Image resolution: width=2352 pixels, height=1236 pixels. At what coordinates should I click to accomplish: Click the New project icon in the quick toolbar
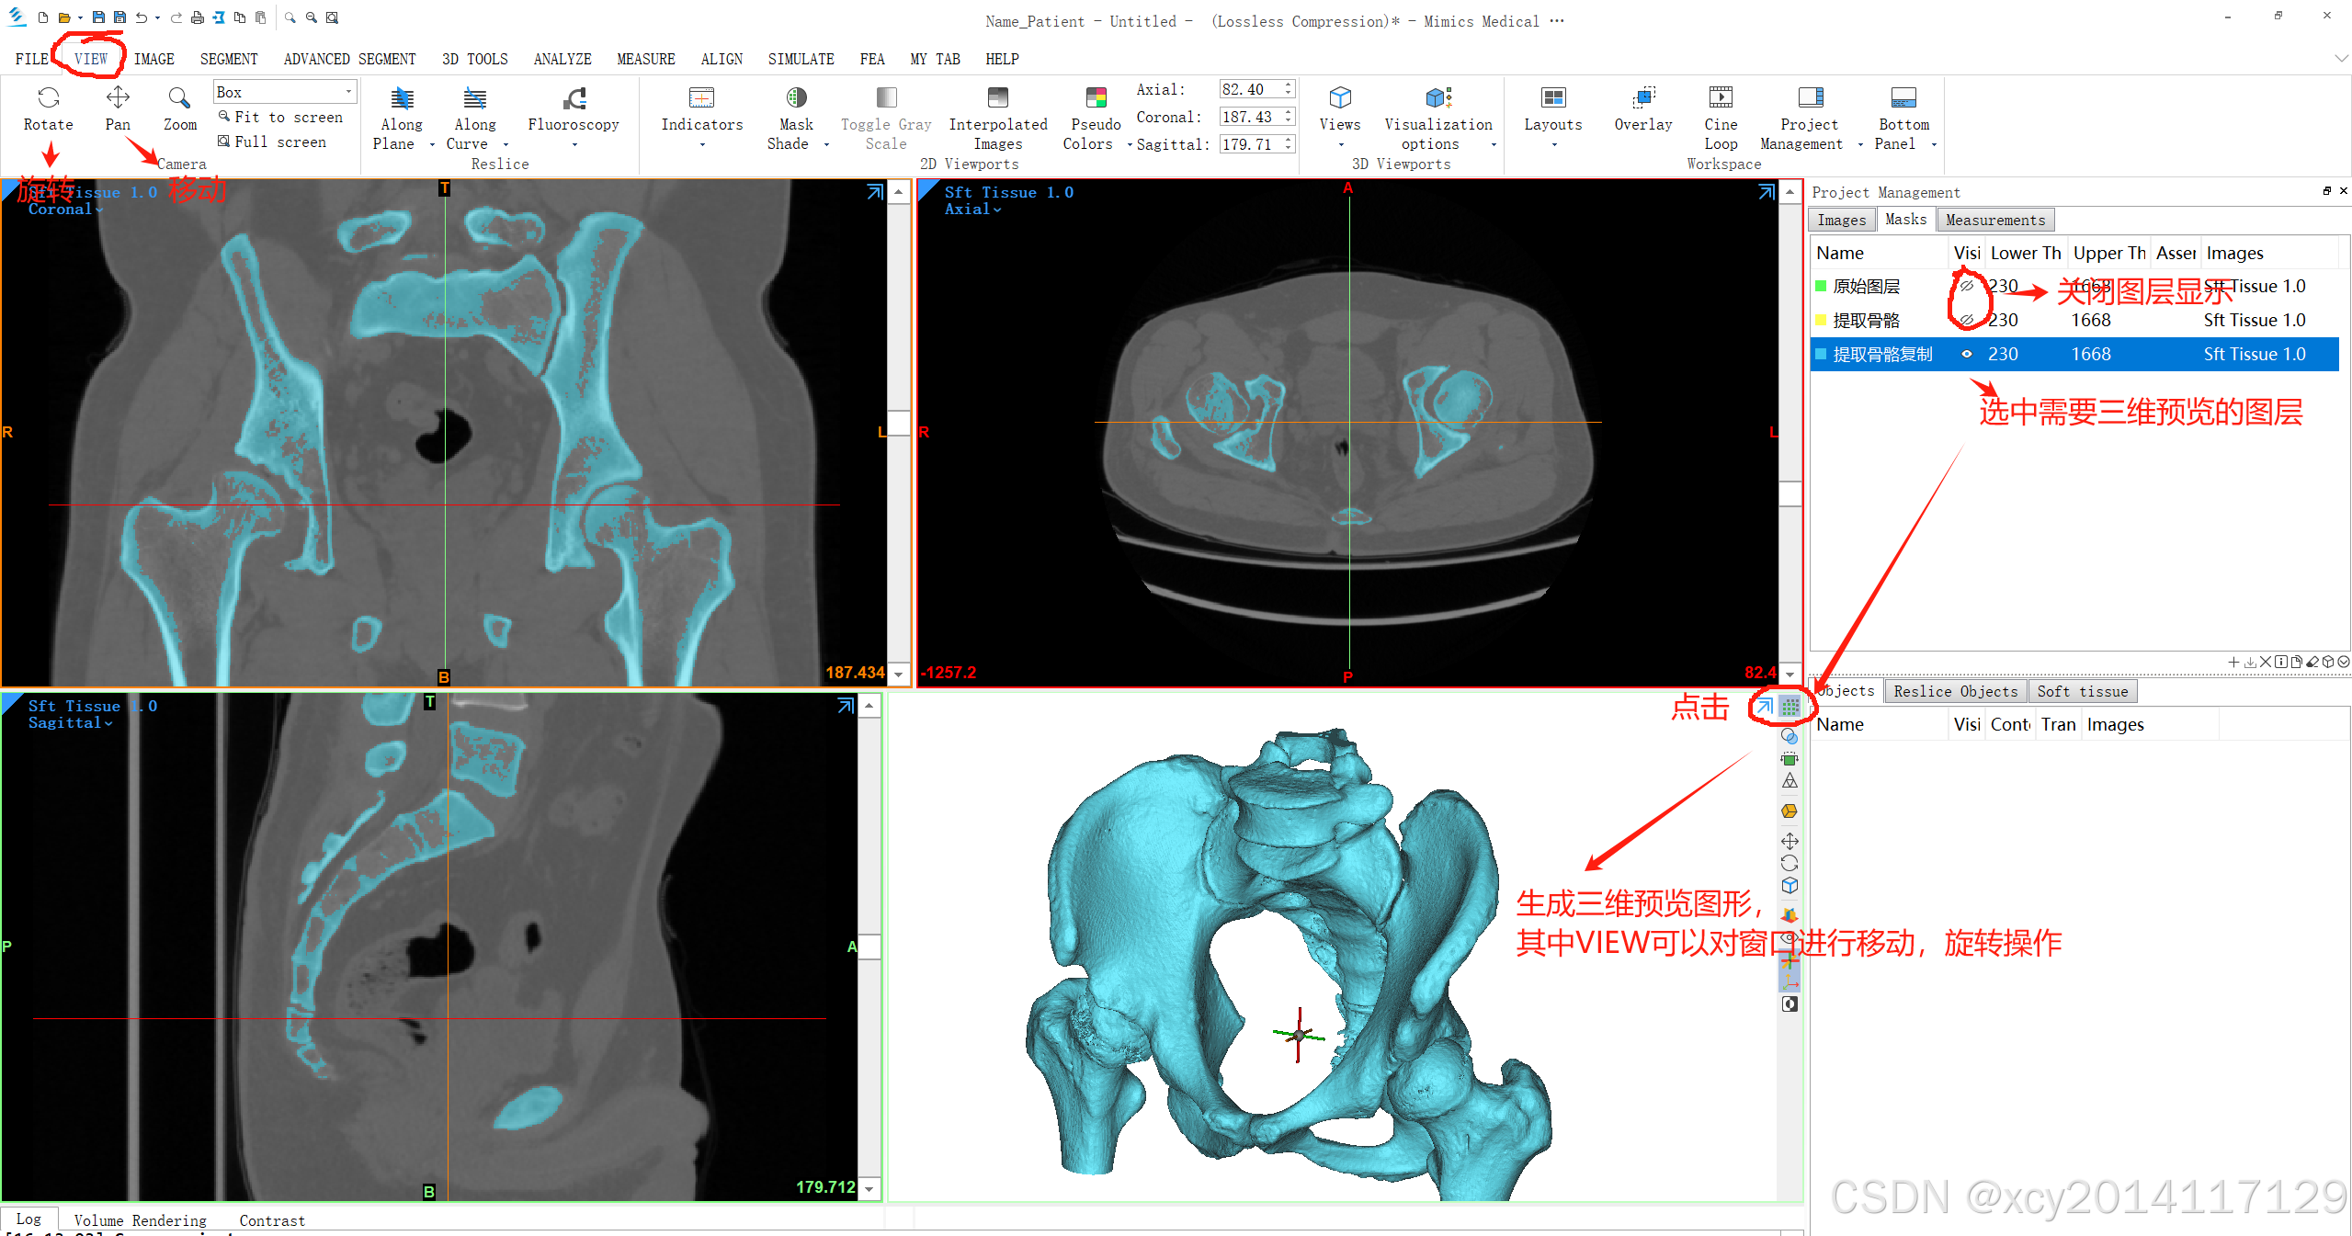[x=42, y=17]
